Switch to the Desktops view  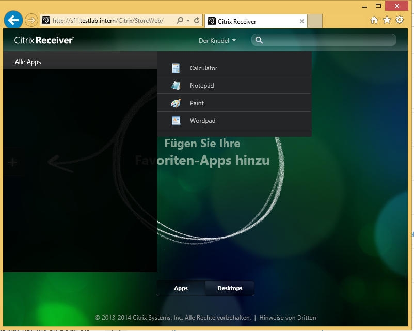point(230,288)
